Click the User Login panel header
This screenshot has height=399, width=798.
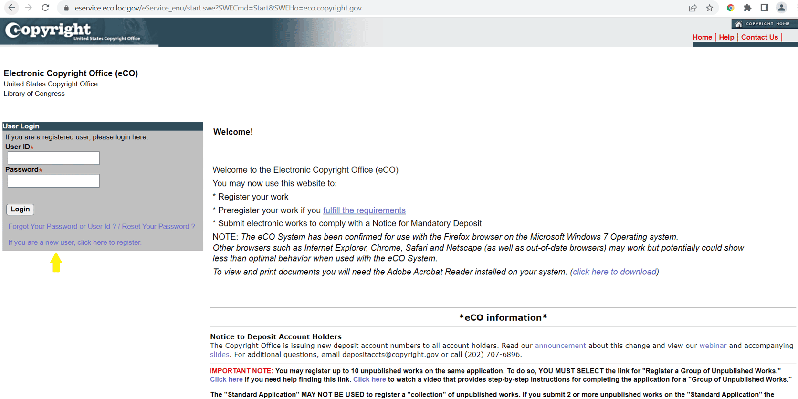pos(103,126)
